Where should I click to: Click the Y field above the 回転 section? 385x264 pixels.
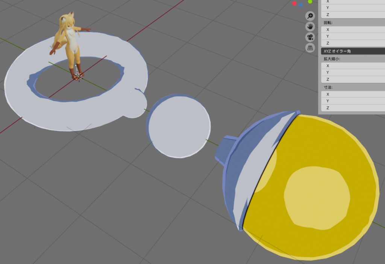[x=353, y=8]
